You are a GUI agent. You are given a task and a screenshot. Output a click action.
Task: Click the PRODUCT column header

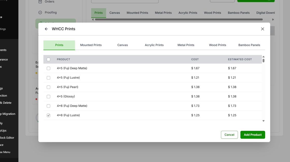tap(63, 59)
